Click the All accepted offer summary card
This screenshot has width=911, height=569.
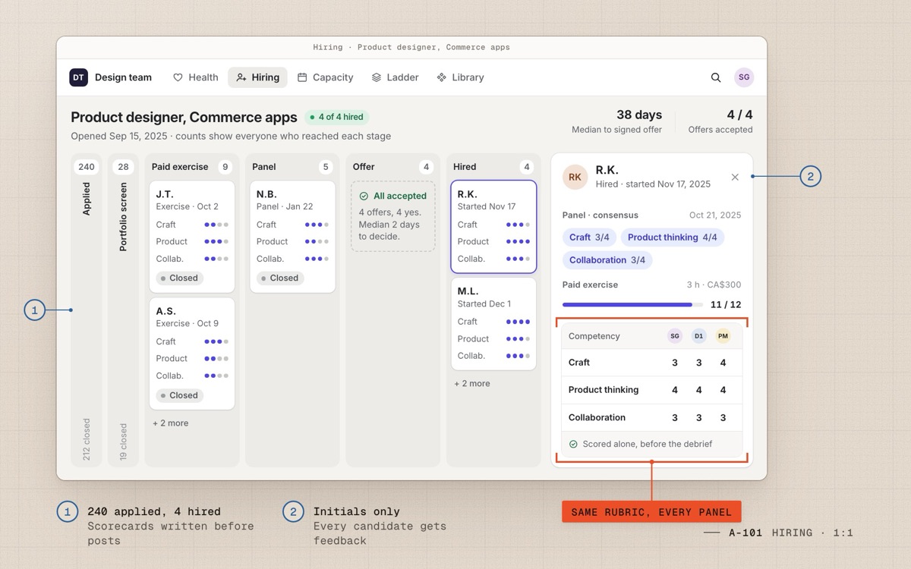click(393, 215)
